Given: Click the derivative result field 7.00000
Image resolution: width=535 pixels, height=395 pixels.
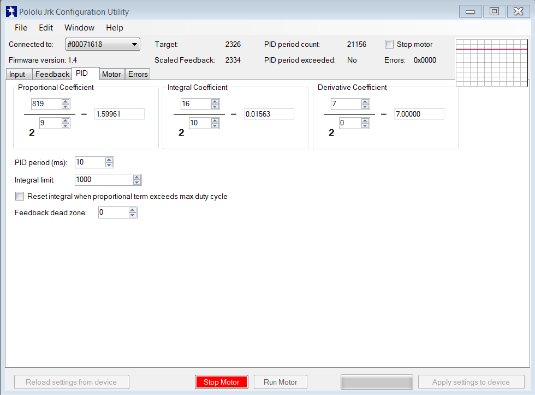Looking at the screenshot, I should click(x=419, y=114).
